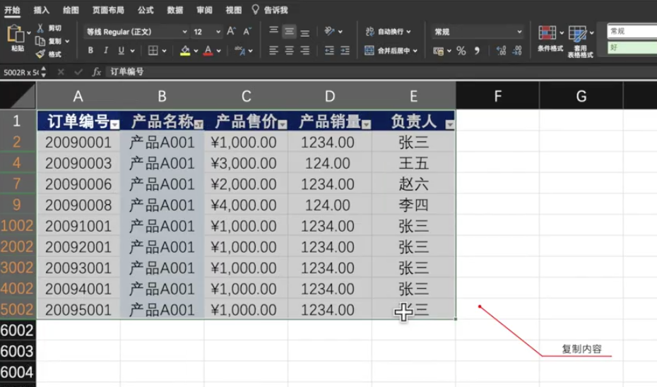Click the 告诉我 search box
The image size is (657, 387).
[x=270, y=10]
